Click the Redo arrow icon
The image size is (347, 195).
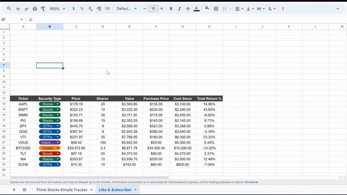click(x=27, y=9)
